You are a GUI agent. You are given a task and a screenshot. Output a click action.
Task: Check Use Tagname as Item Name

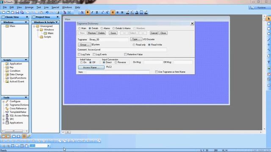click(156, 72)
